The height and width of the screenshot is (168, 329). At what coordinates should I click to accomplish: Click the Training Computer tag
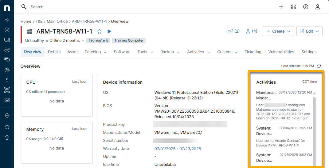129,40
